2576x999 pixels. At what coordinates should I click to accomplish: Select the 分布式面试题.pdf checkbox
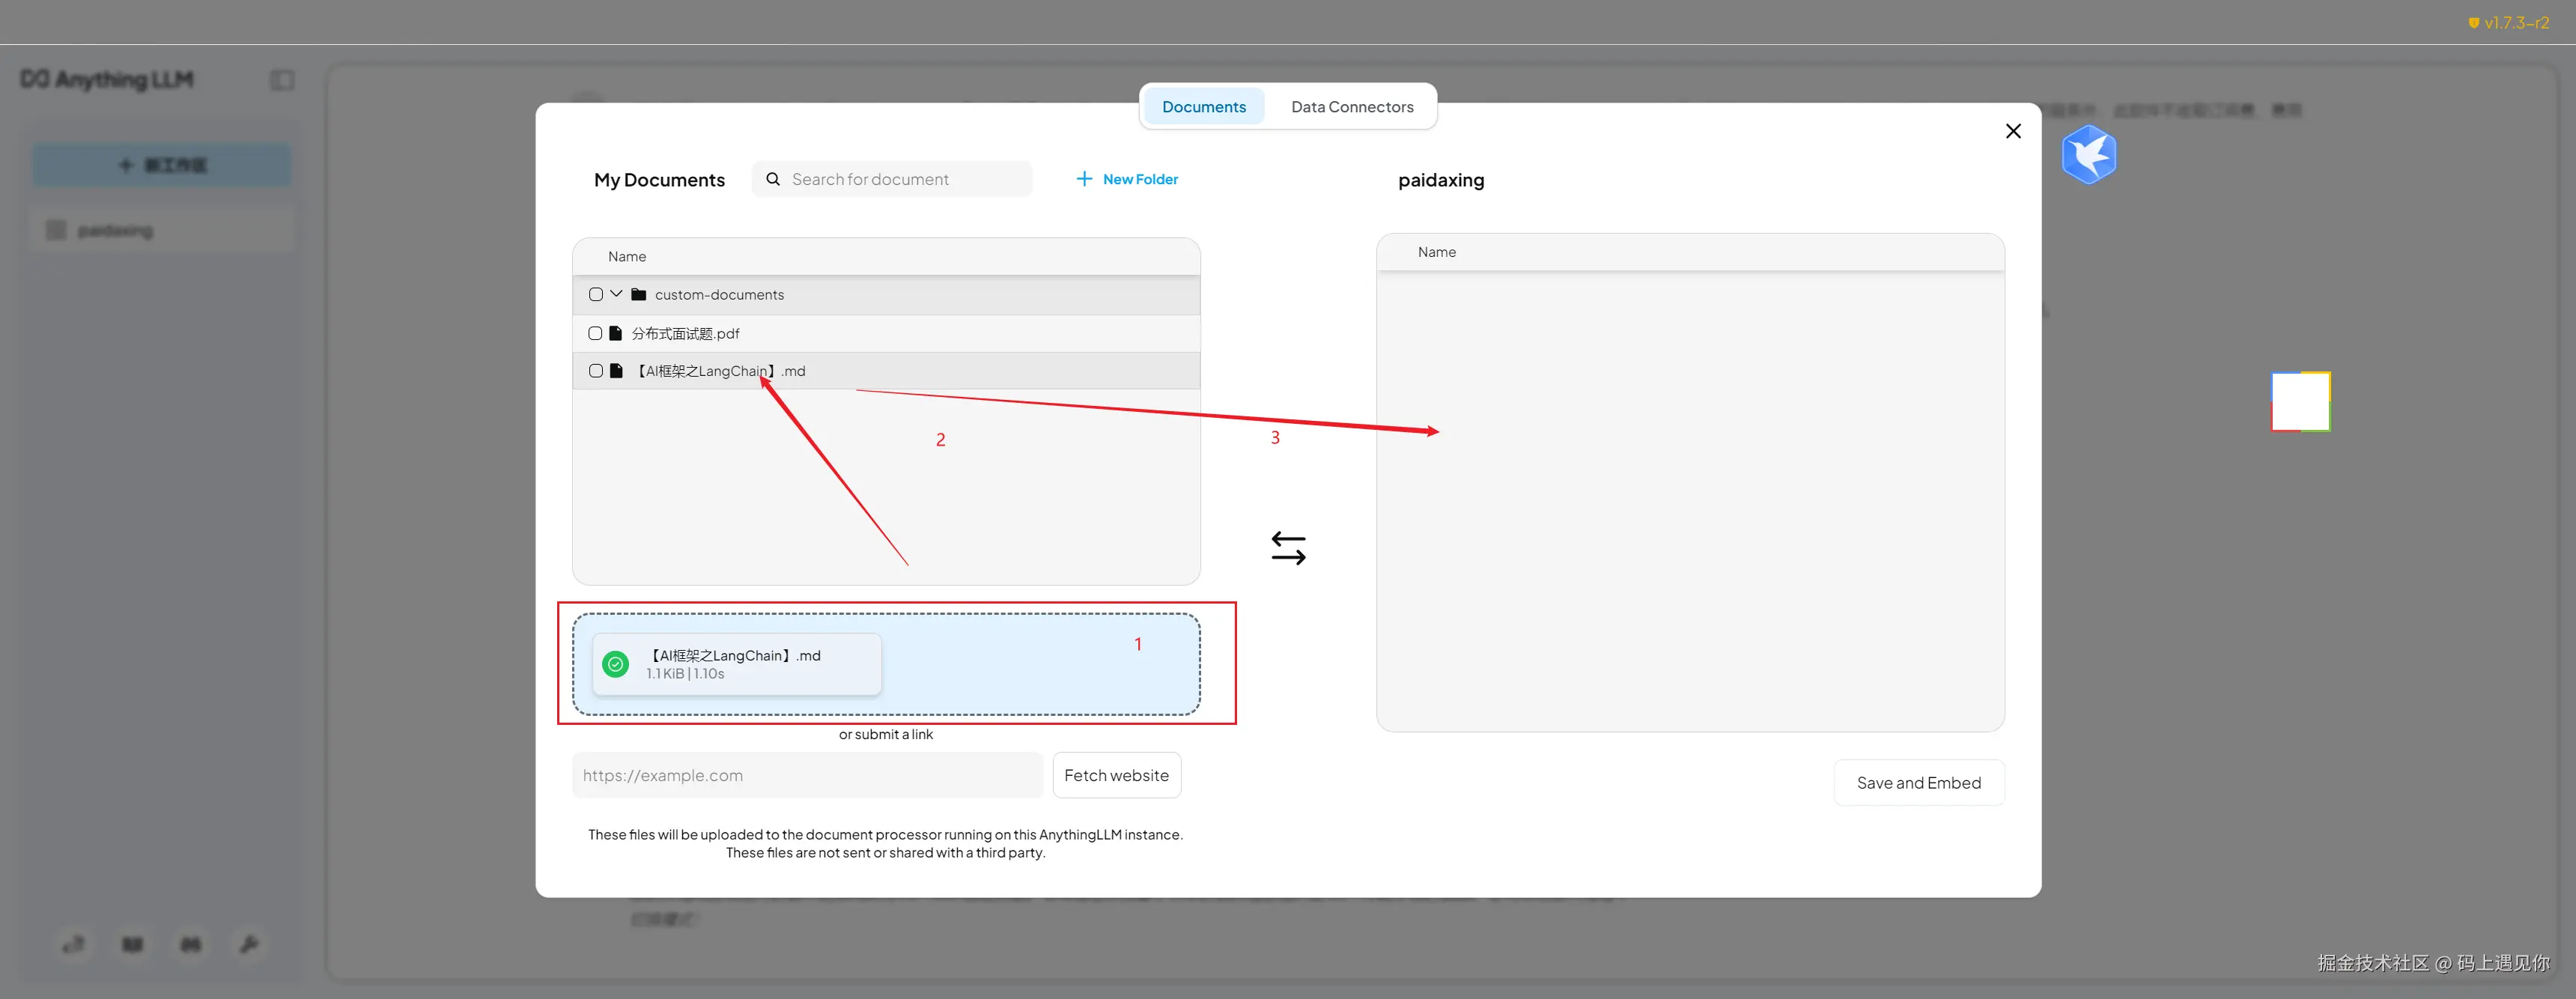pyautogui.click(x=595, y=333)
